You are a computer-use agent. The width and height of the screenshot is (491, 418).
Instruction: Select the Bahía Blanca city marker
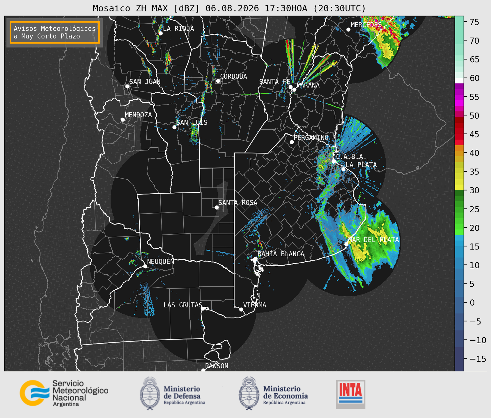click(255, 259)
